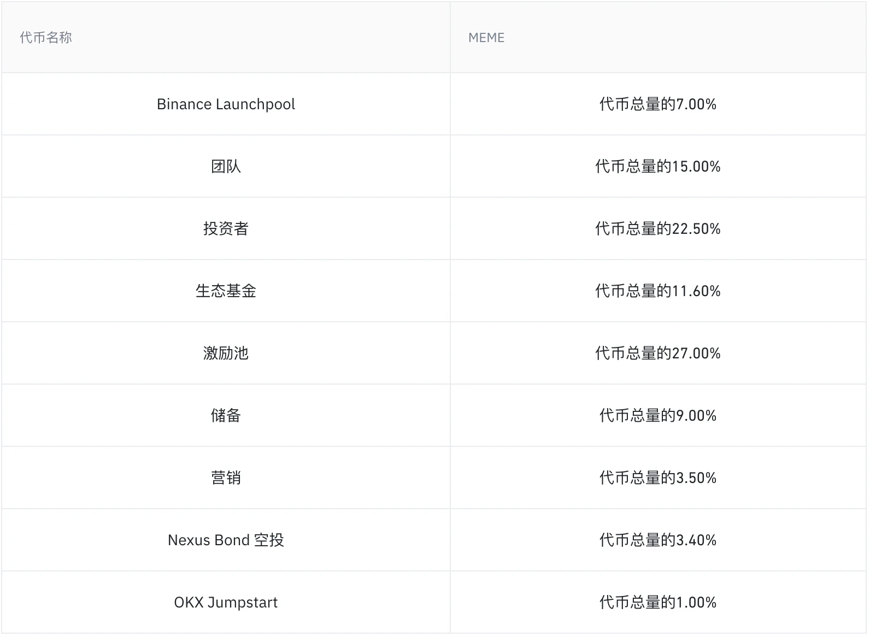Viewport: 870px width, 637px height.
Task: Select the Binance Launchpool row label
Action: [x=226, y=104]
